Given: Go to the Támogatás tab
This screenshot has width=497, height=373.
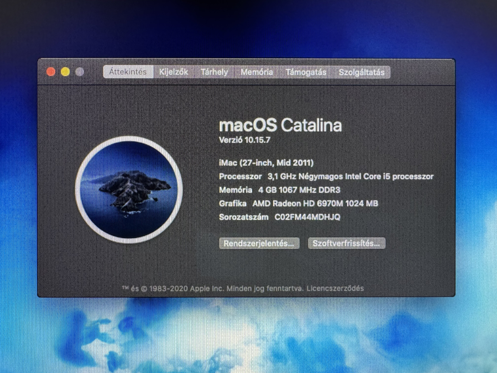Looking at the screenshot, I should (x=306, y=72).
